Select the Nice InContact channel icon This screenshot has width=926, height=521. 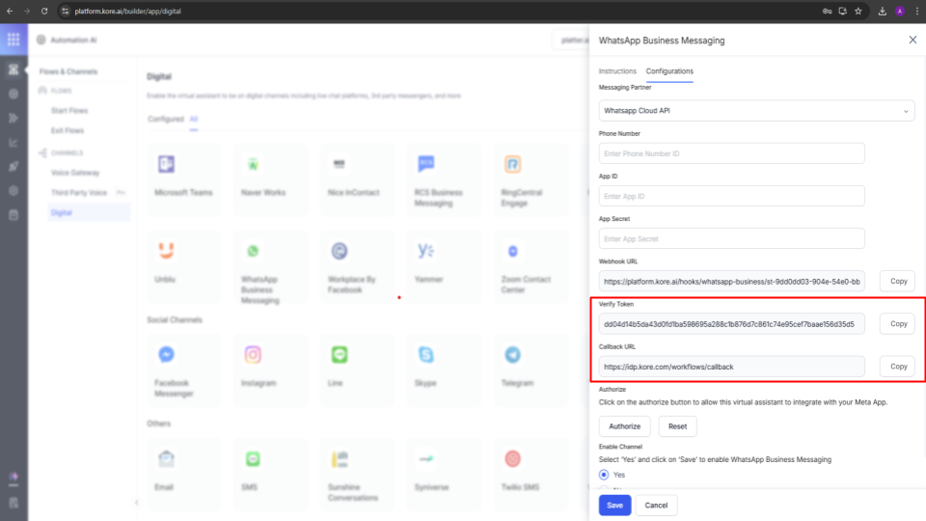[339, 164]
